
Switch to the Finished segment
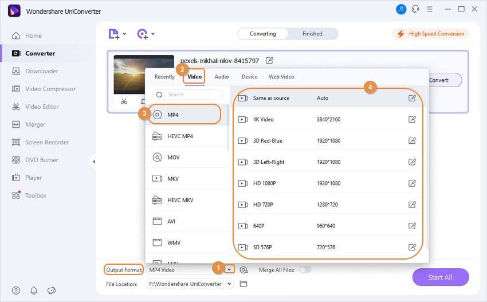point(312,34)
